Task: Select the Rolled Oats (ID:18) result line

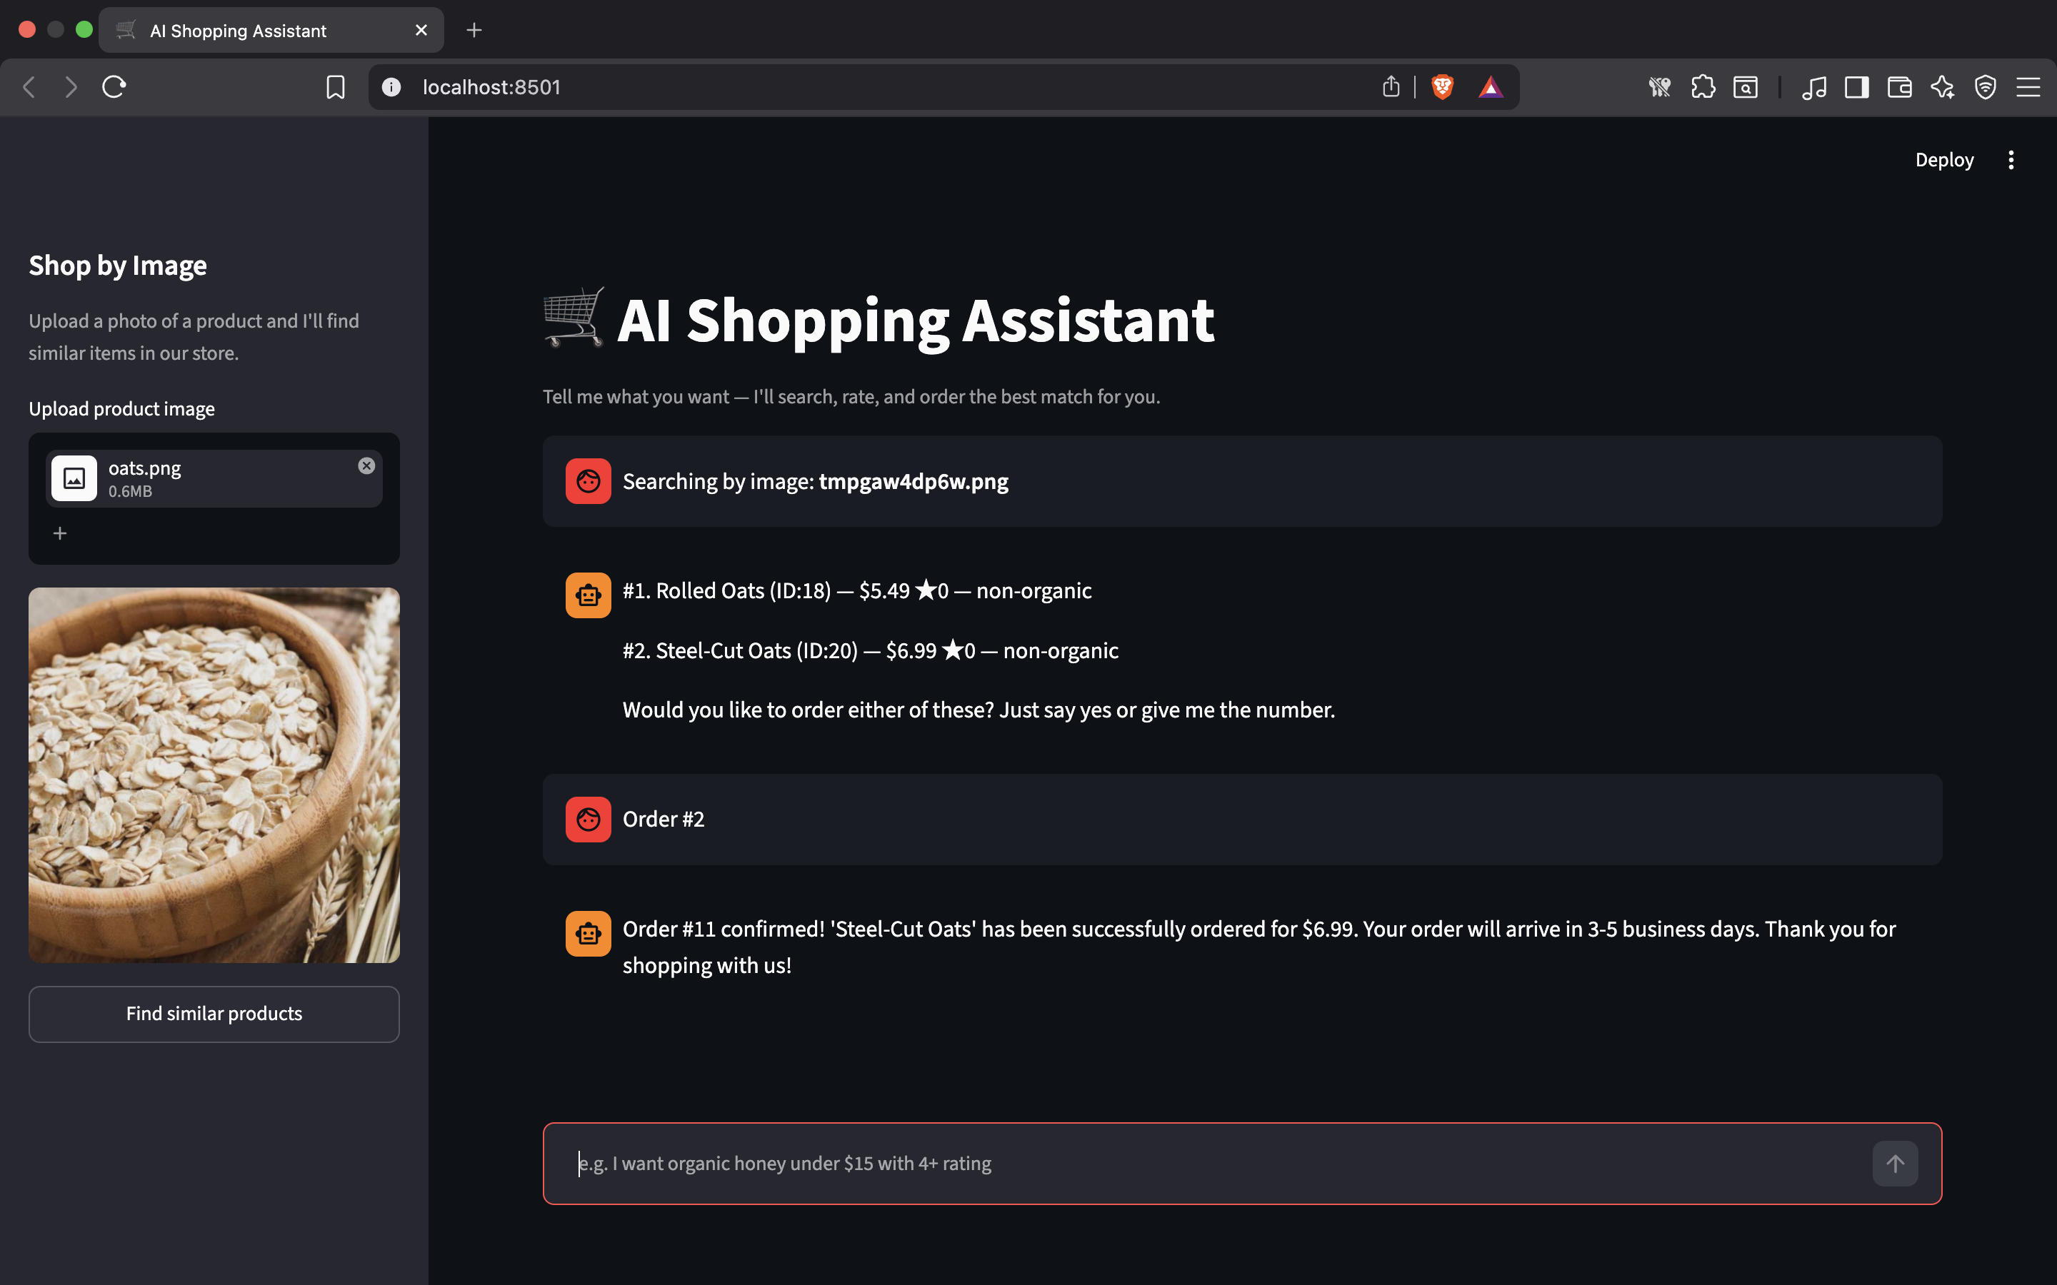Action: pyautogui.click(x=857, y=590)
